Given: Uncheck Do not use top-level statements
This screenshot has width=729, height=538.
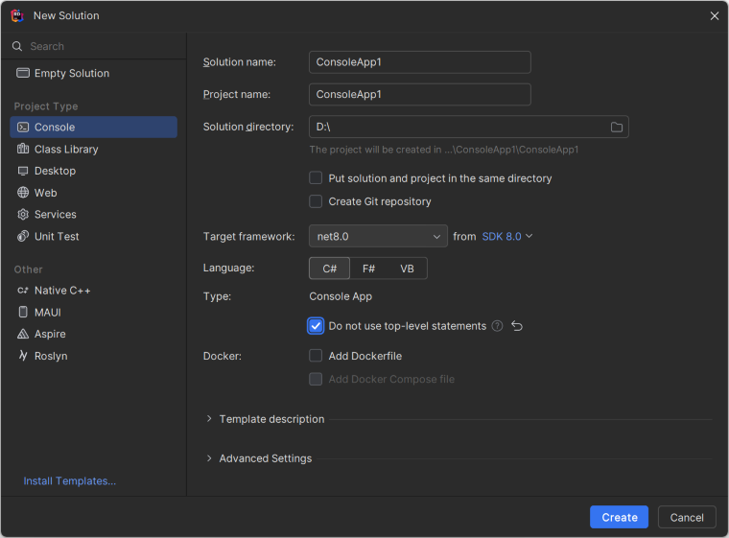Looking at the screenshot, I should [x=316, y=326].
